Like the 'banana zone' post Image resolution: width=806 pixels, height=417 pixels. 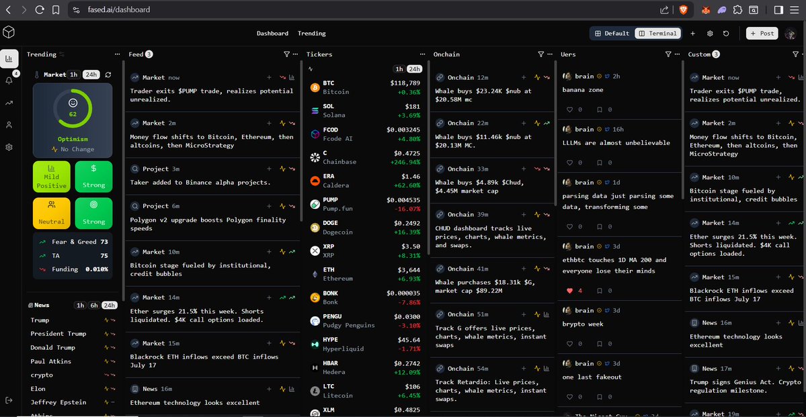(569, 109)
